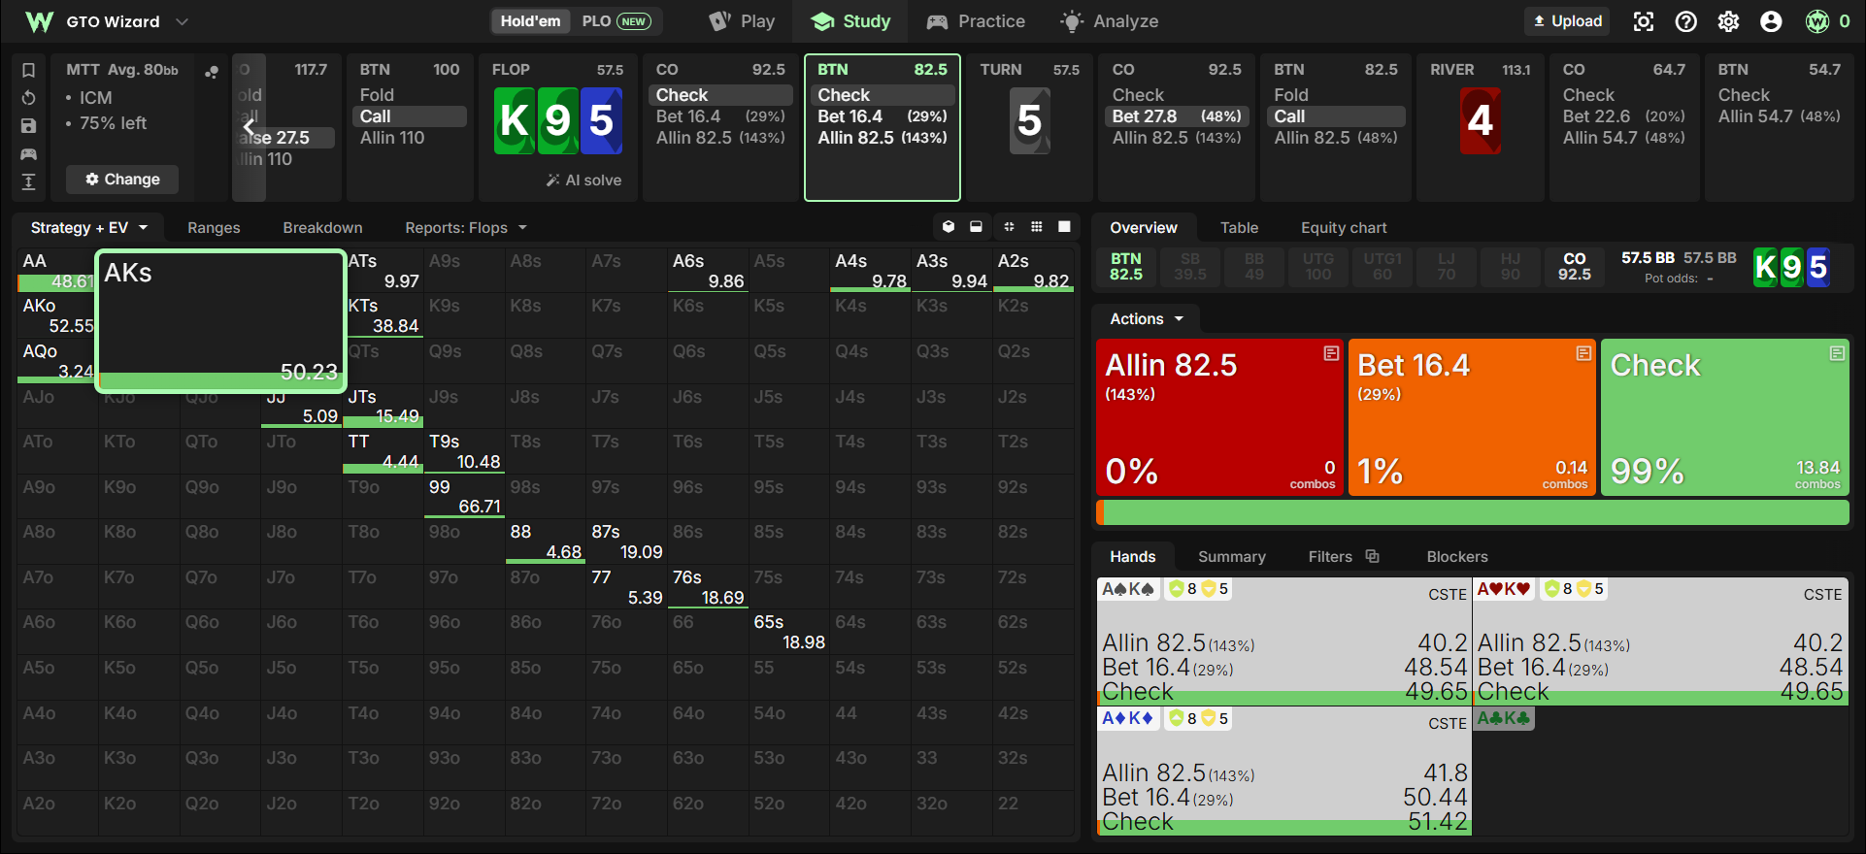Open the help question mark icon

(x=1686, y=21)
